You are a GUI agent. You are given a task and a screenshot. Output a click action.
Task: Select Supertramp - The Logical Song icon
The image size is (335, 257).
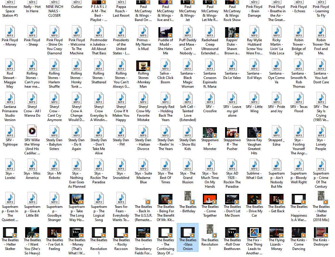99,198
